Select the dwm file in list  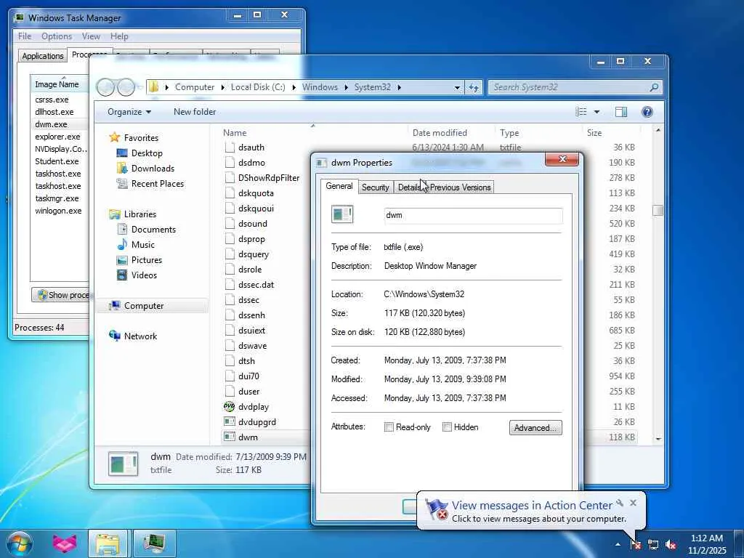(x=248, y=437)
